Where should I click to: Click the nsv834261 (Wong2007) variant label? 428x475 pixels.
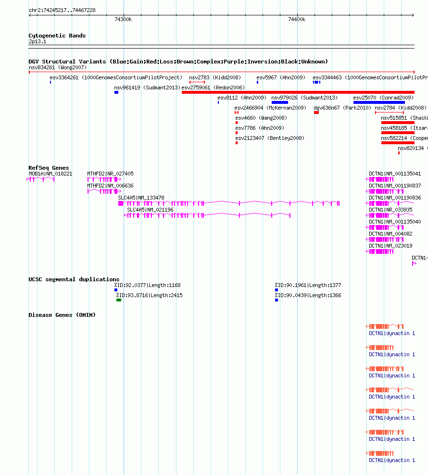click(x=58, y=68)
